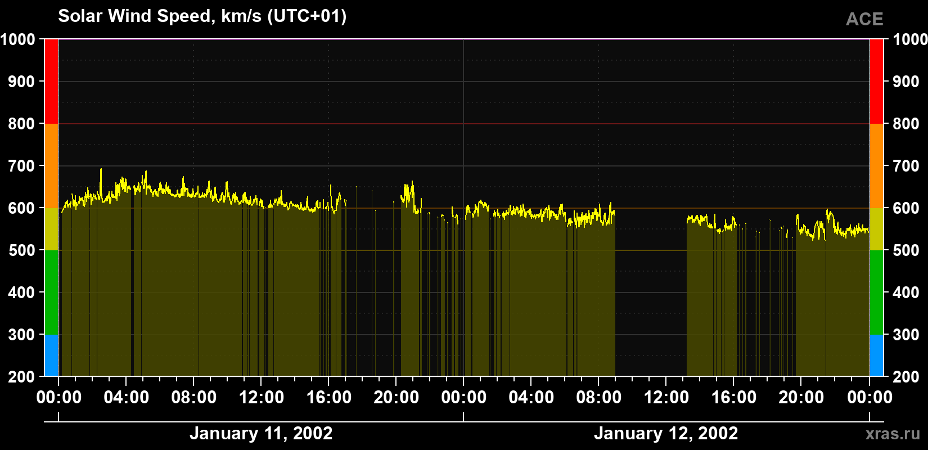Click the 200 value on left axis
This screenshot has height=450, width=928.
coord(22,377)
